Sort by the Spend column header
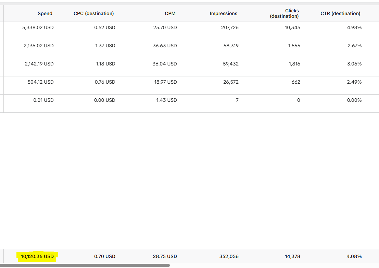This screenshot has width=379, height=268. [x=45, y=14]
